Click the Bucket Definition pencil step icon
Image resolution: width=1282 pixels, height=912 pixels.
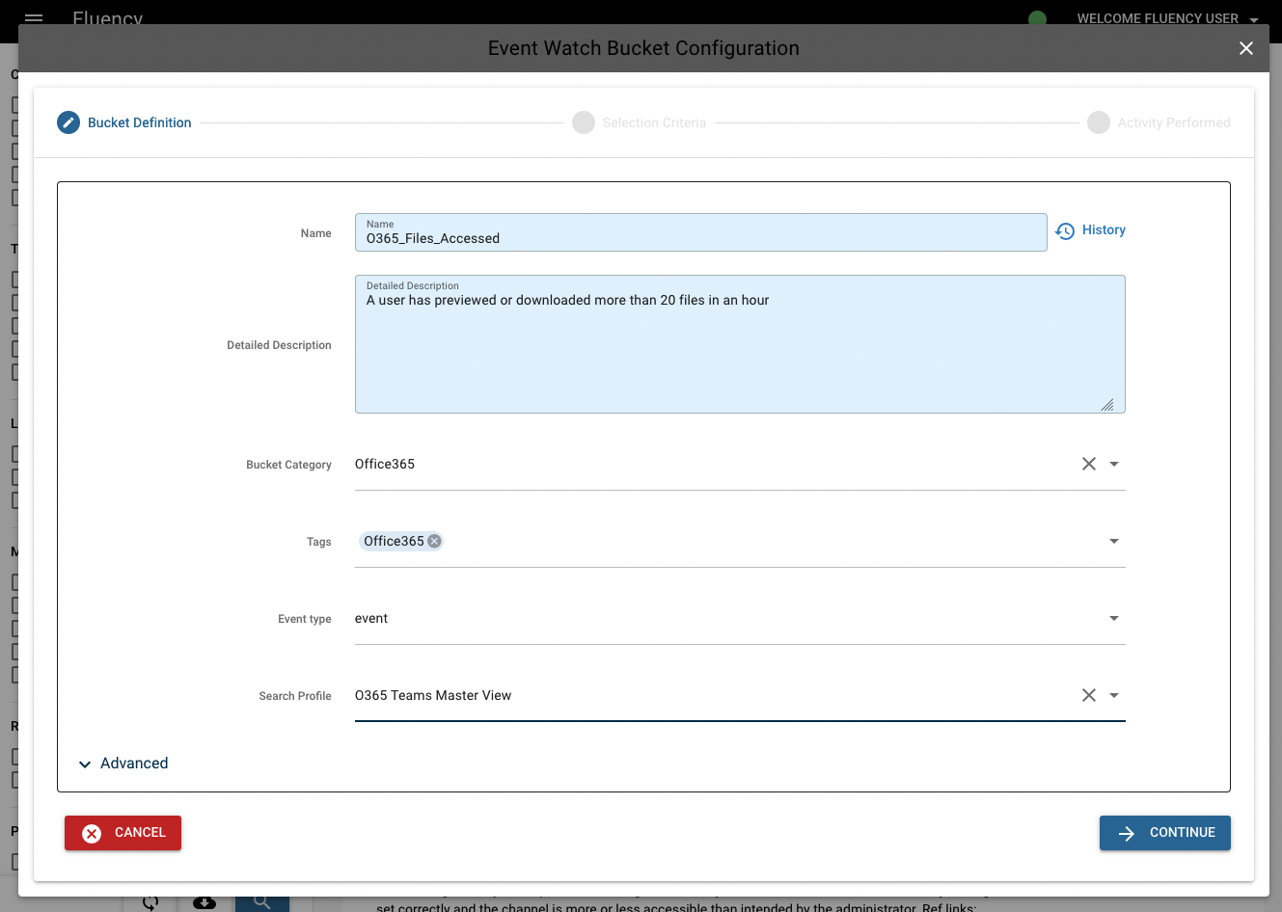[x=68, y=122]
